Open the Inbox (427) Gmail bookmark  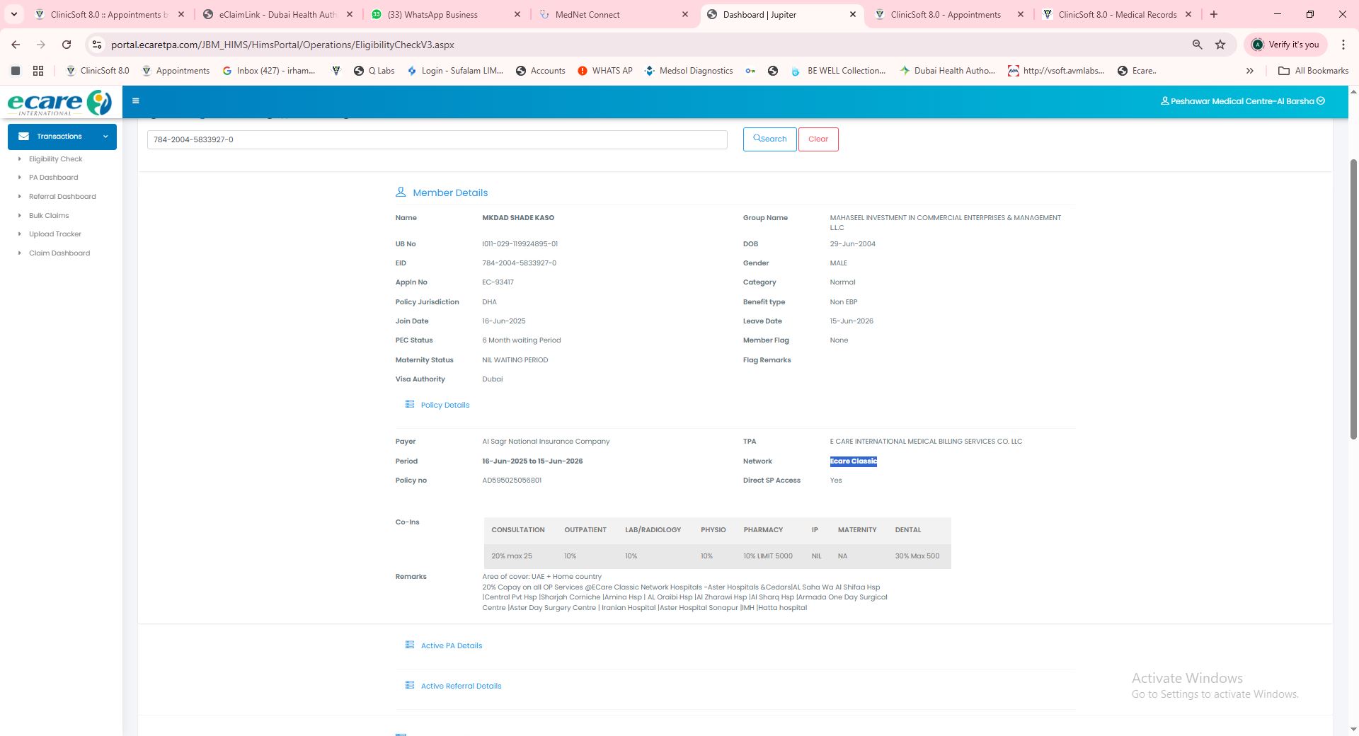(x=269, y=71)
